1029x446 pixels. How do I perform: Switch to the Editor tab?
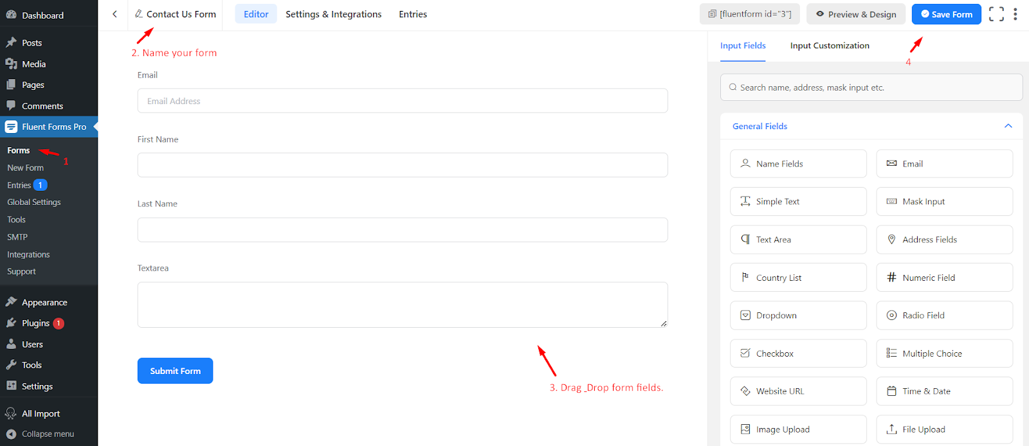[x=256, y=14]
